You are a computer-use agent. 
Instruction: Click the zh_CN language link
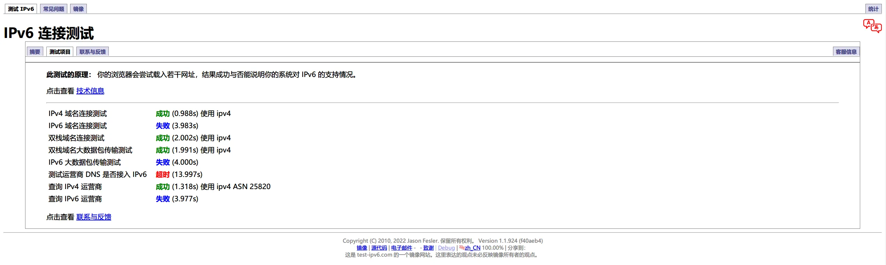472,248
